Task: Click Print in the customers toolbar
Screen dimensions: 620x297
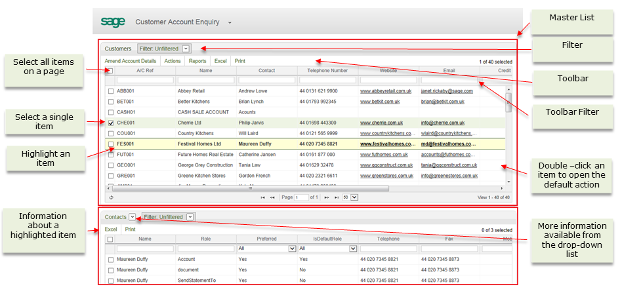Action: click(x=240, y=61)
